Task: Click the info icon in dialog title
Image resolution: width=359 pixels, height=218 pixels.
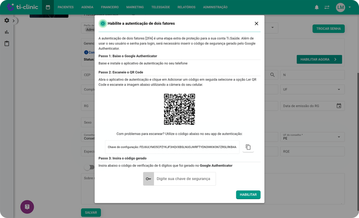Action: (103, 23)
